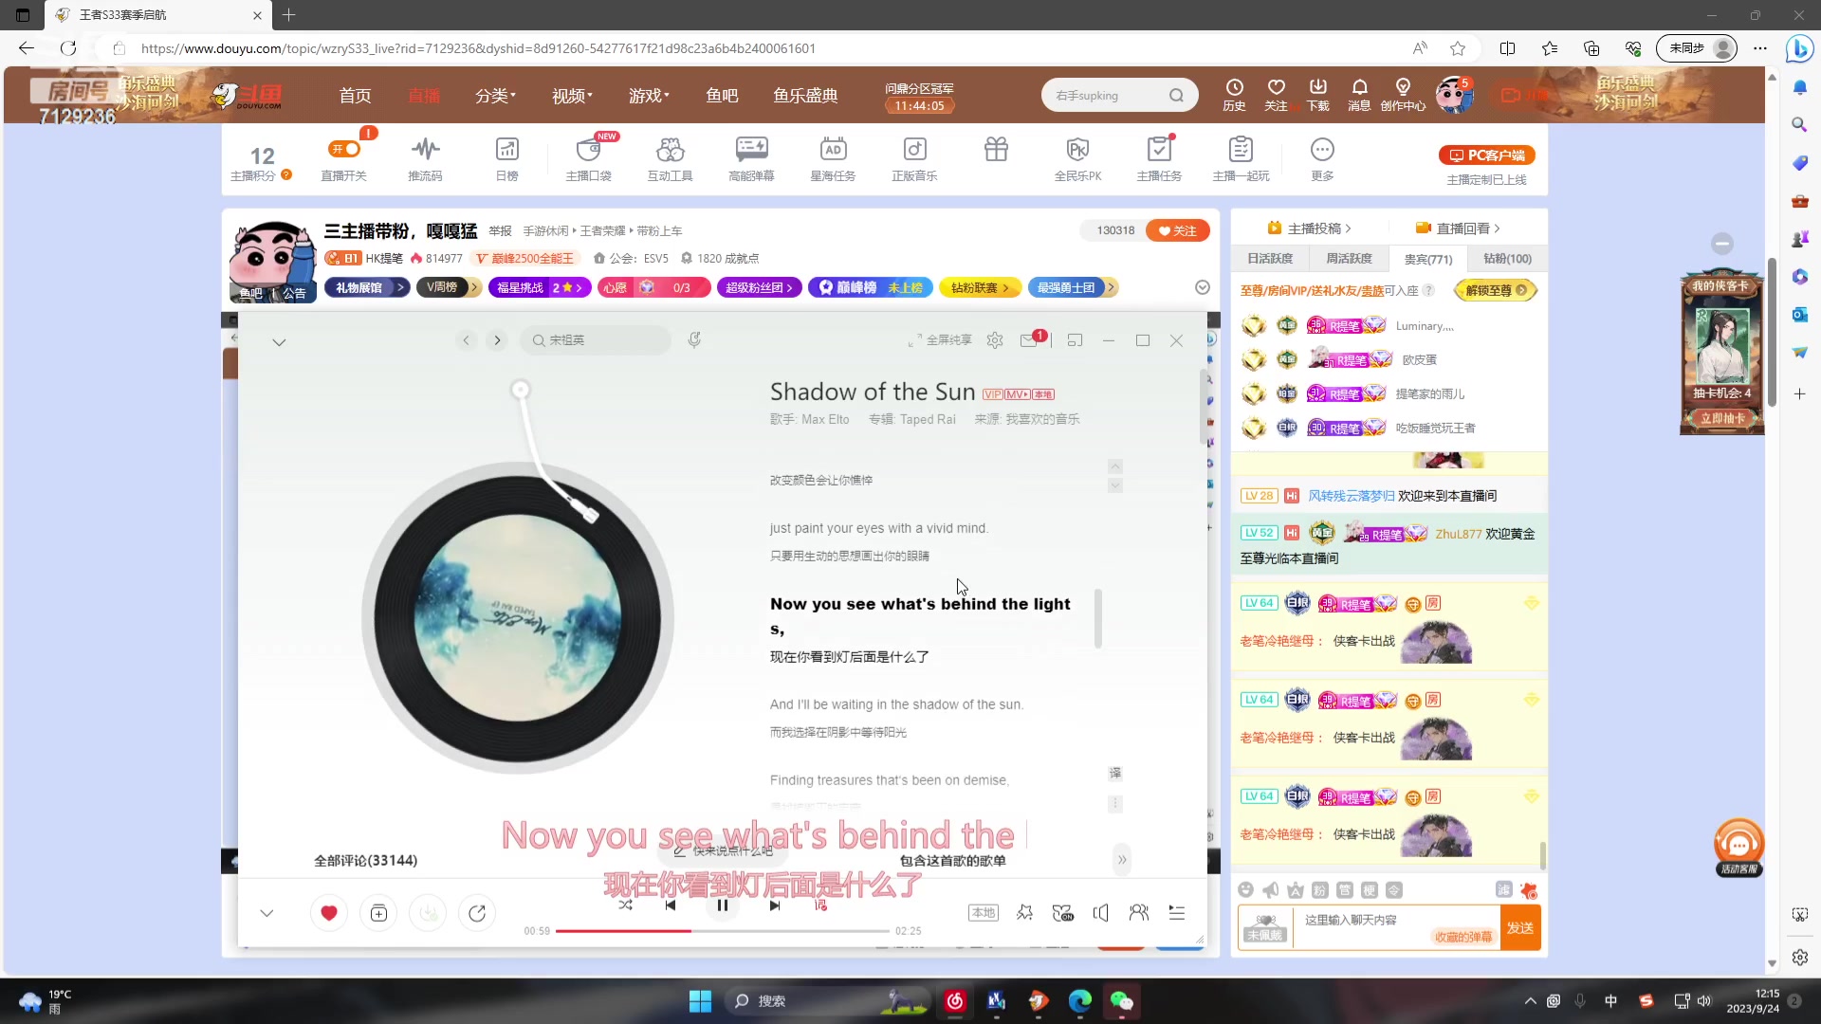Click the music player search field
This screenshot has height=1024, width=1821.
point(596,340)
